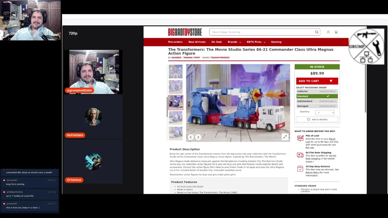This screenshot has width=388, height=218.
Task: Select the highlighted third product thumbnail
Action: click(x=176, y=102)
